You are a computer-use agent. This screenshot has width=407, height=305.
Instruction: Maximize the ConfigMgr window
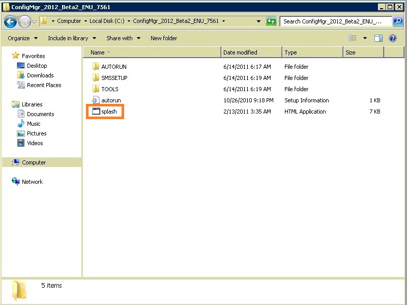click(390, 7)
